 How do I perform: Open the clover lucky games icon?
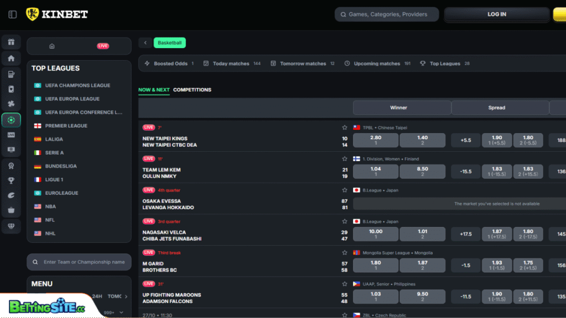[x=11, y=104]
